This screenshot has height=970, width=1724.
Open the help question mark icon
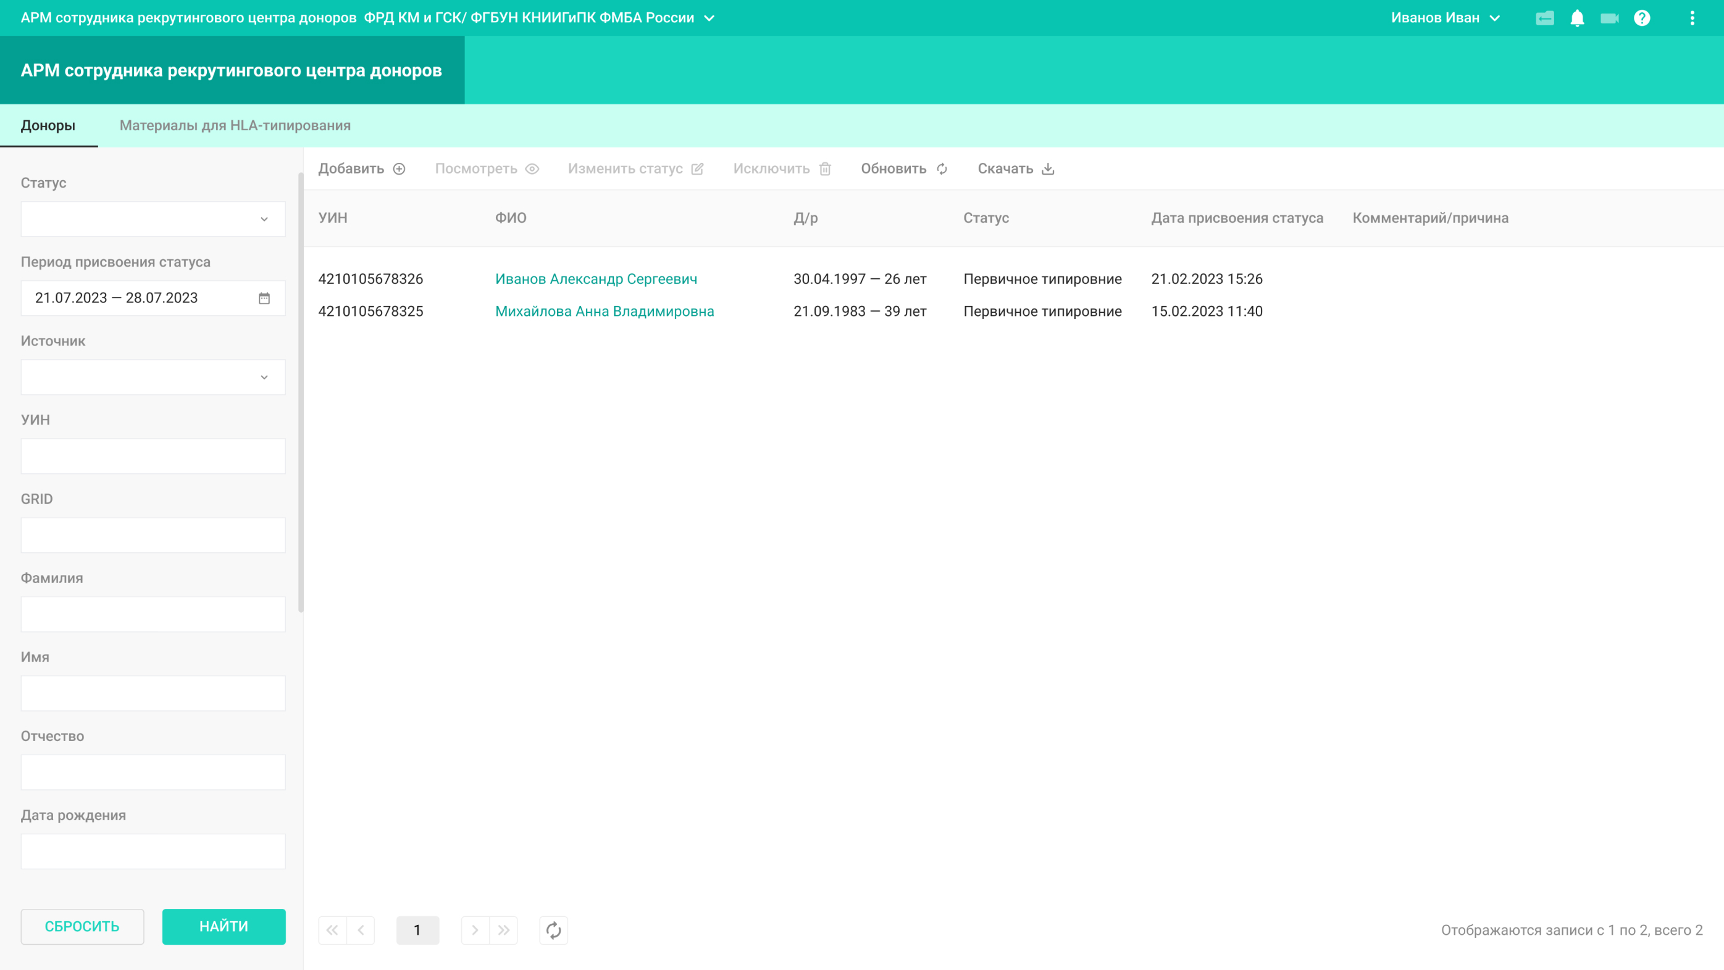[1642, 18]
